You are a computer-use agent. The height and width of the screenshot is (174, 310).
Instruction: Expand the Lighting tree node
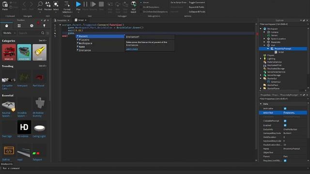point(261,58)
